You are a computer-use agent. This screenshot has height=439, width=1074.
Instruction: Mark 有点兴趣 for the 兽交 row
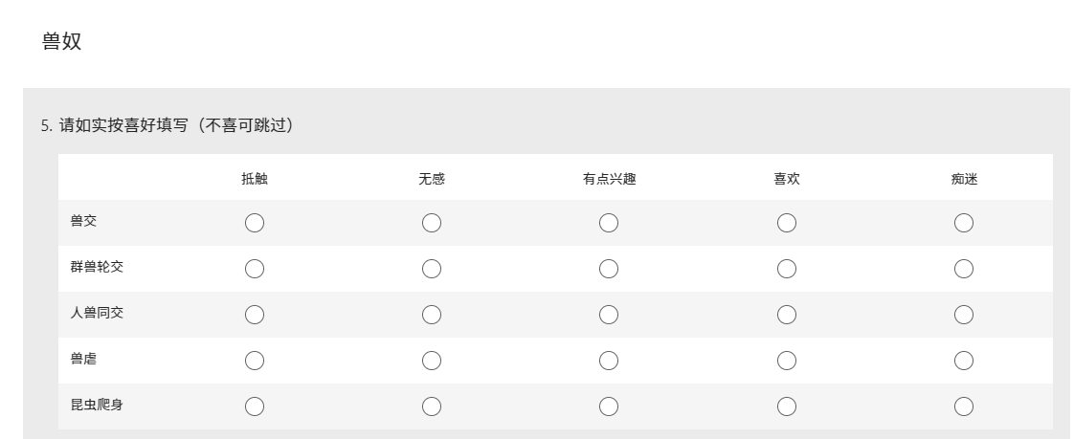[x=609, y=223]
